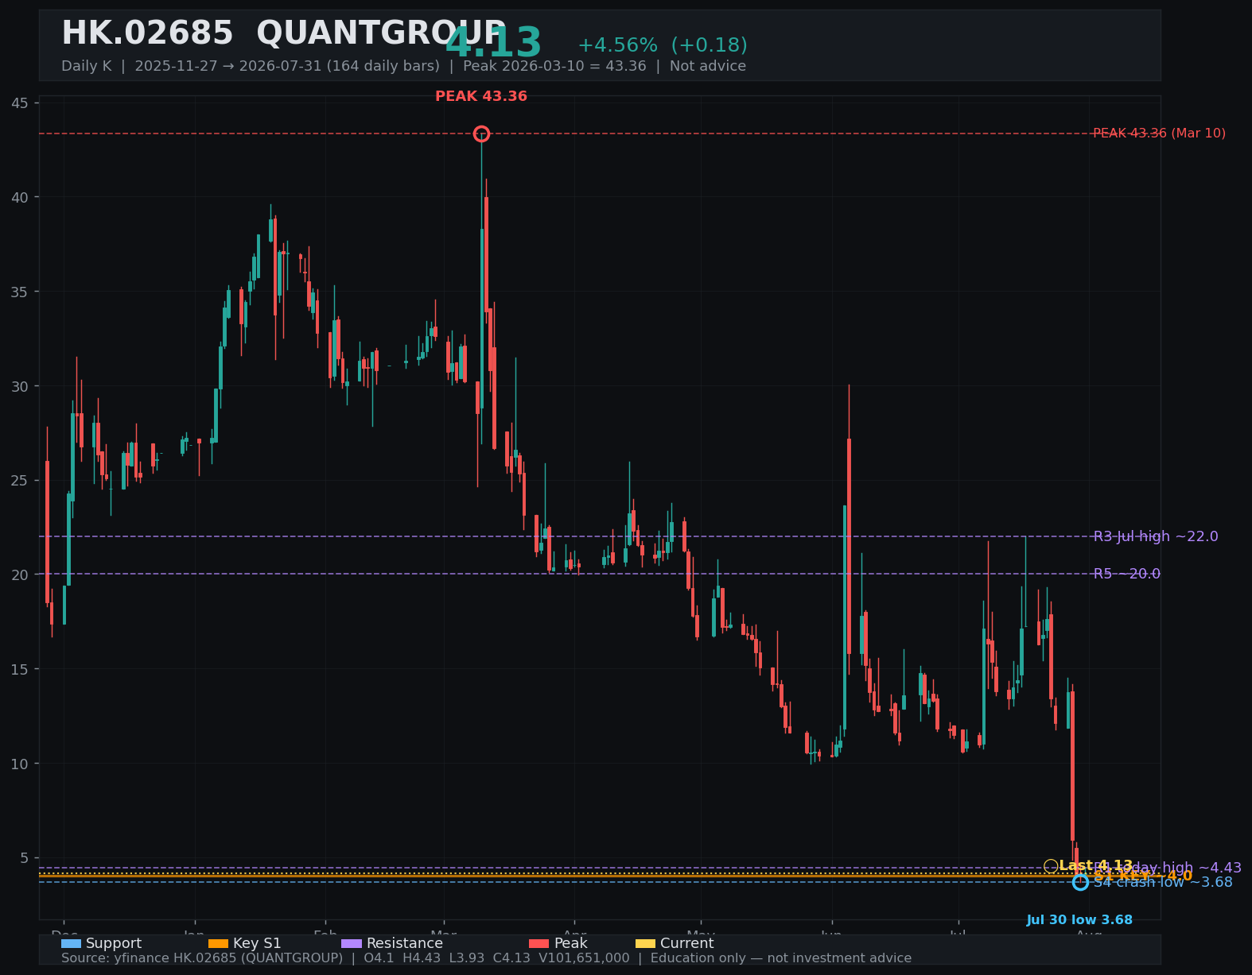The image size is (1252, 975).
Task: Click the "5" y-axis tick label
Action: pyautogui.click(x=24, y=858)
